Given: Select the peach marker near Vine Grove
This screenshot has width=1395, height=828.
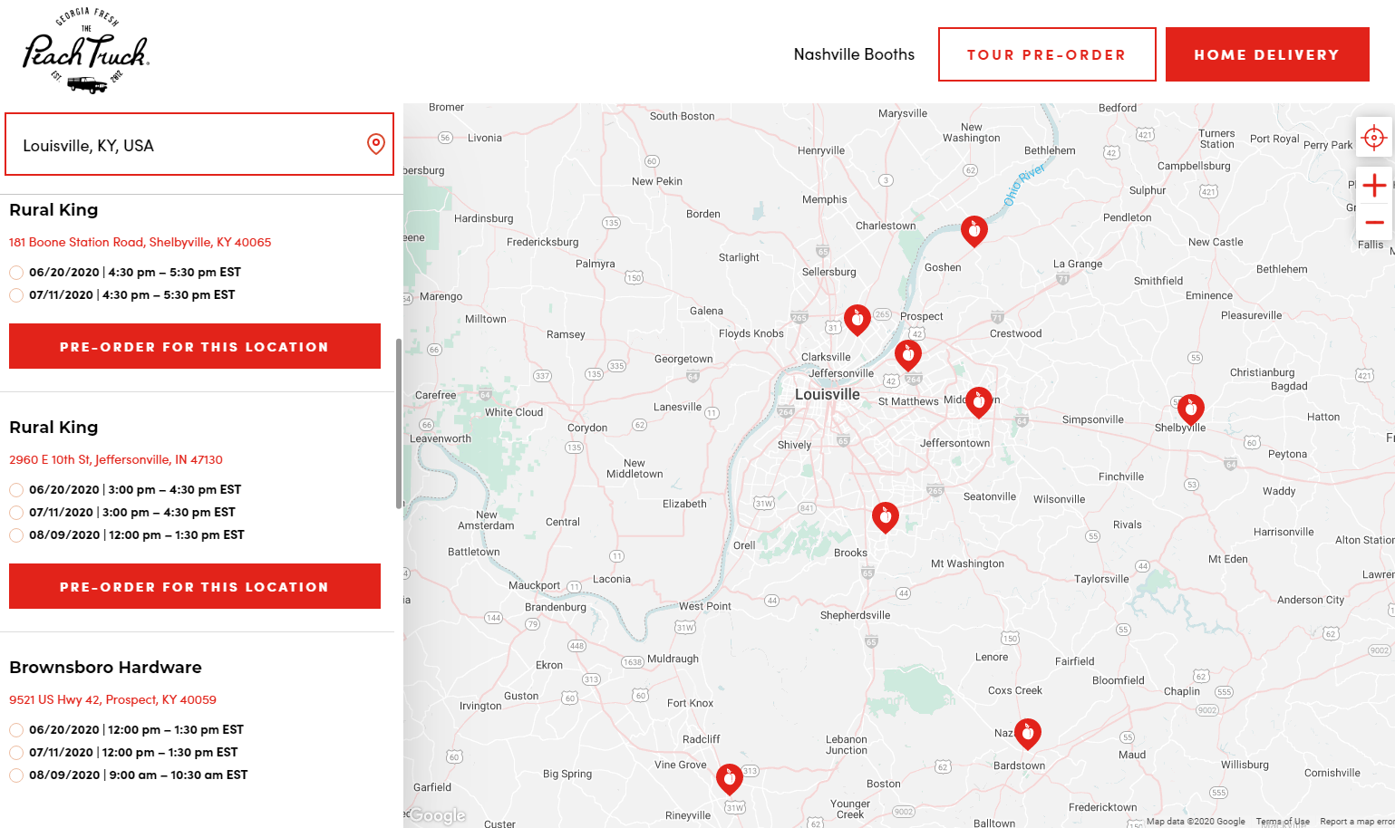Looking at the screenshot, I should pos(730,779).
